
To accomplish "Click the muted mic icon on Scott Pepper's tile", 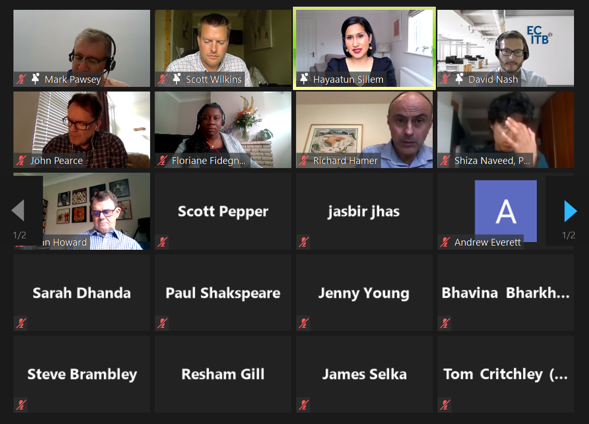I will click(x=163, y=242).
